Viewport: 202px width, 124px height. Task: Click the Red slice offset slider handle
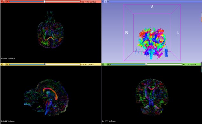(x=45, y=2)
